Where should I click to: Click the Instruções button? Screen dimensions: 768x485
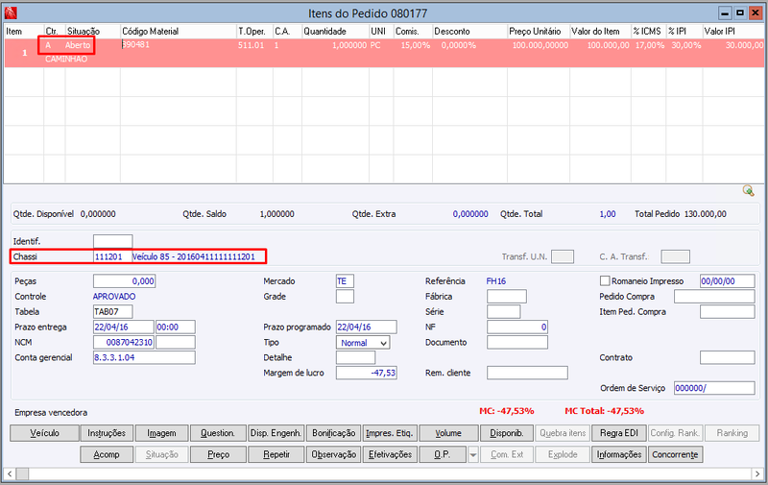click(x=107, y=433)
